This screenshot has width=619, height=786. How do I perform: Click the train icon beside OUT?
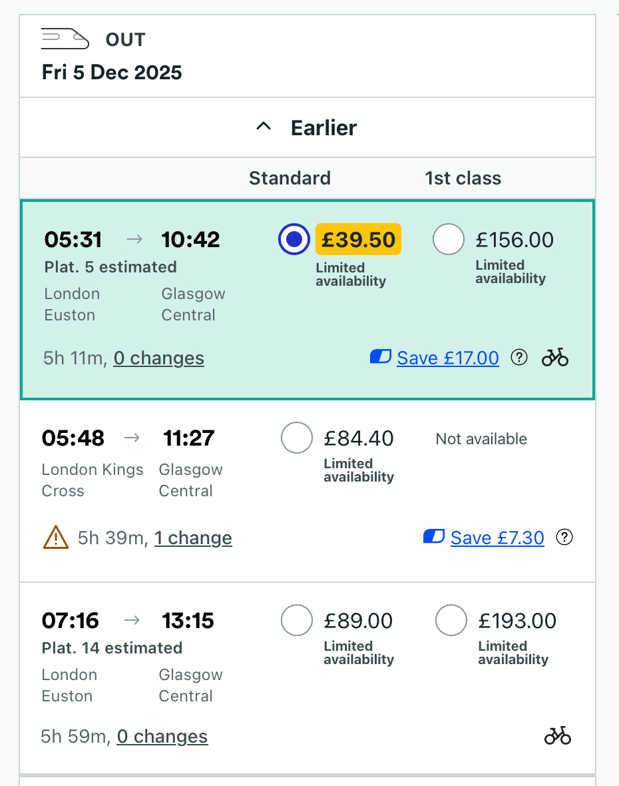(x=65, y=39)
